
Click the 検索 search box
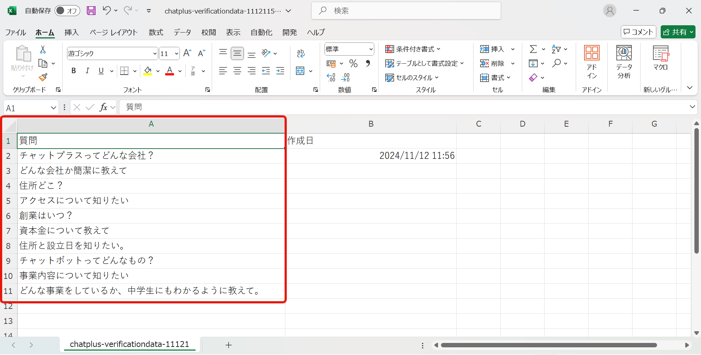[406, 11]
